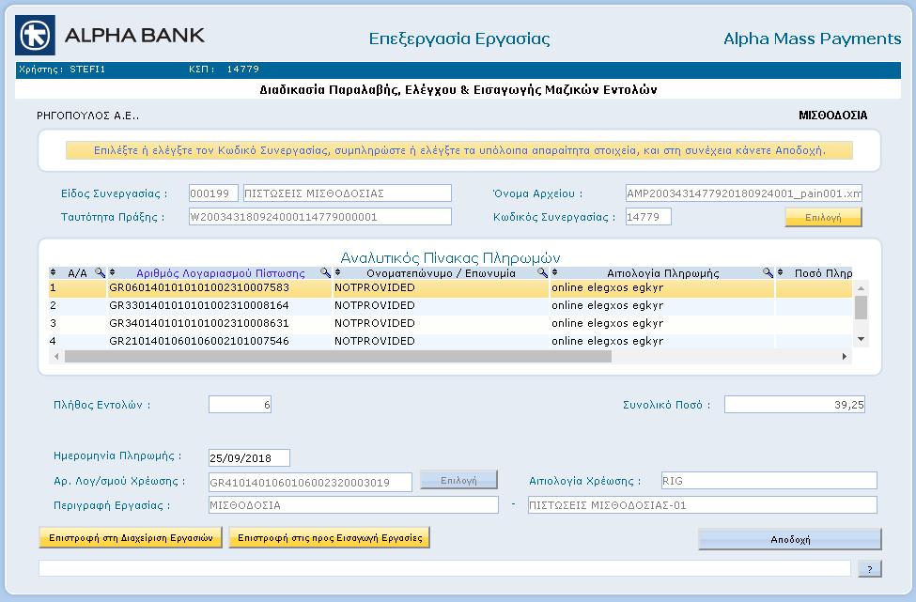Select account GR3301401010101002310008164
Viewport: 916px width, 602px height.
(198, 305)
